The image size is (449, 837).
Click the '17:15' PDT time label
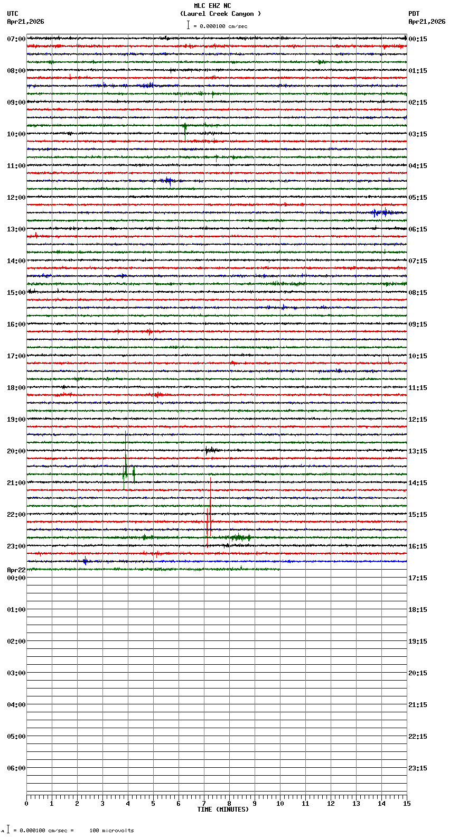pos(418,578)
